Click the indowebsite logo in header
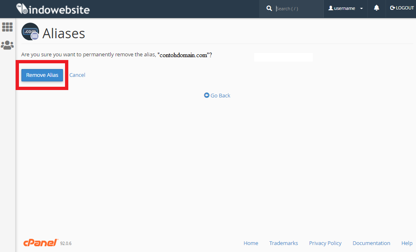The image size is (416, 252). tap(53, 9)
